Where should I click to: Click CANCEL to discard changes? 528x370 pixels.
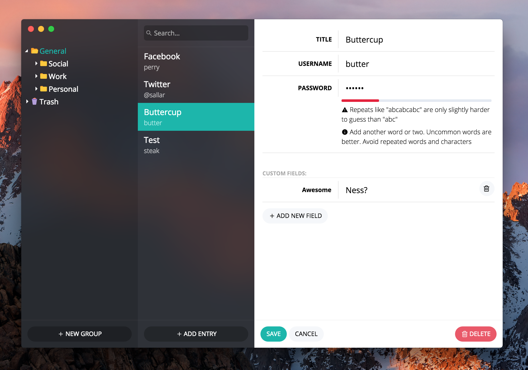tap(306, 334)
